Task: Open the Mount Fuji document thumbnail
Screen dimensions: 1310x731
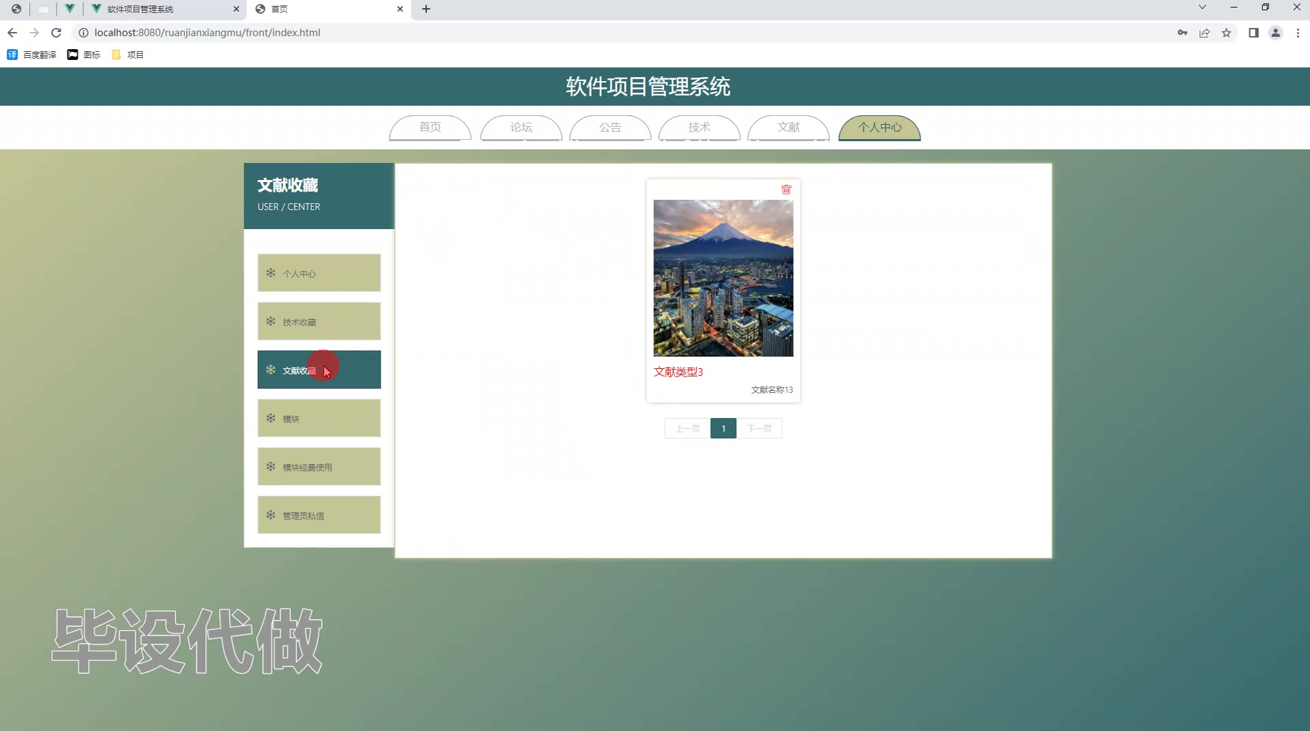Action: tap(723, 278)
